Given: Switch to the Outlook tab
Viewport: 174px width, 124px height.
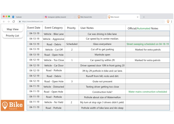Looking at the screenshot, I should coord(27,17).
